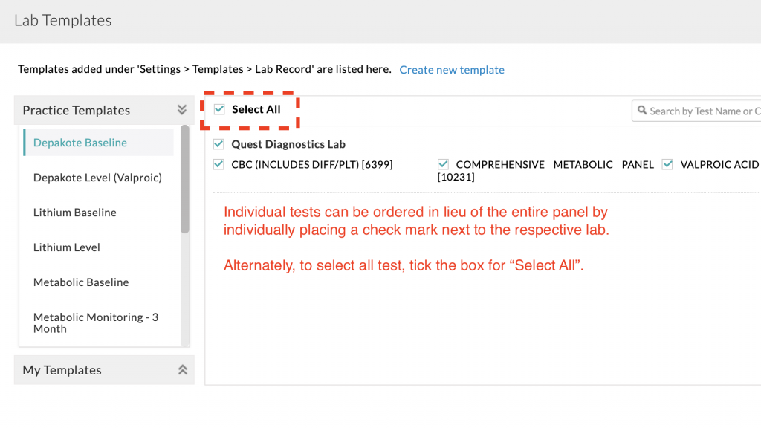
Task: Select Metabolic Monitoring - 3 Month template
Action: coord(96,322)
